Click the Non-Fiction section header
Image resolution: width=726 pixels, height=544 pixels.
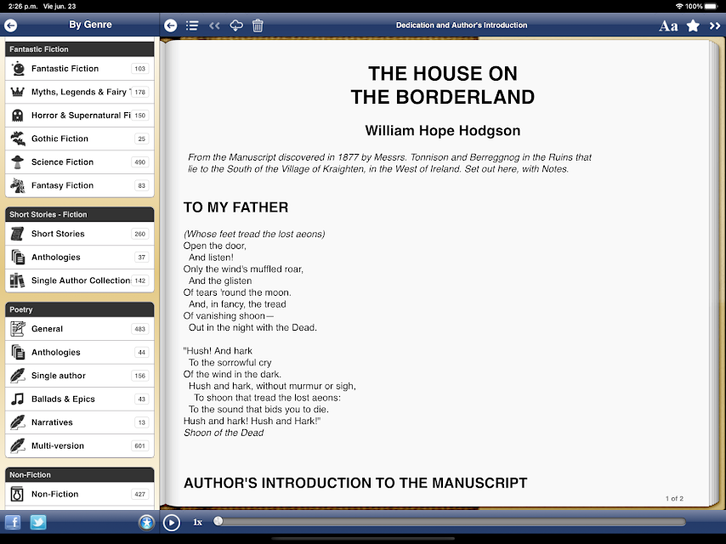click(80, 475)
